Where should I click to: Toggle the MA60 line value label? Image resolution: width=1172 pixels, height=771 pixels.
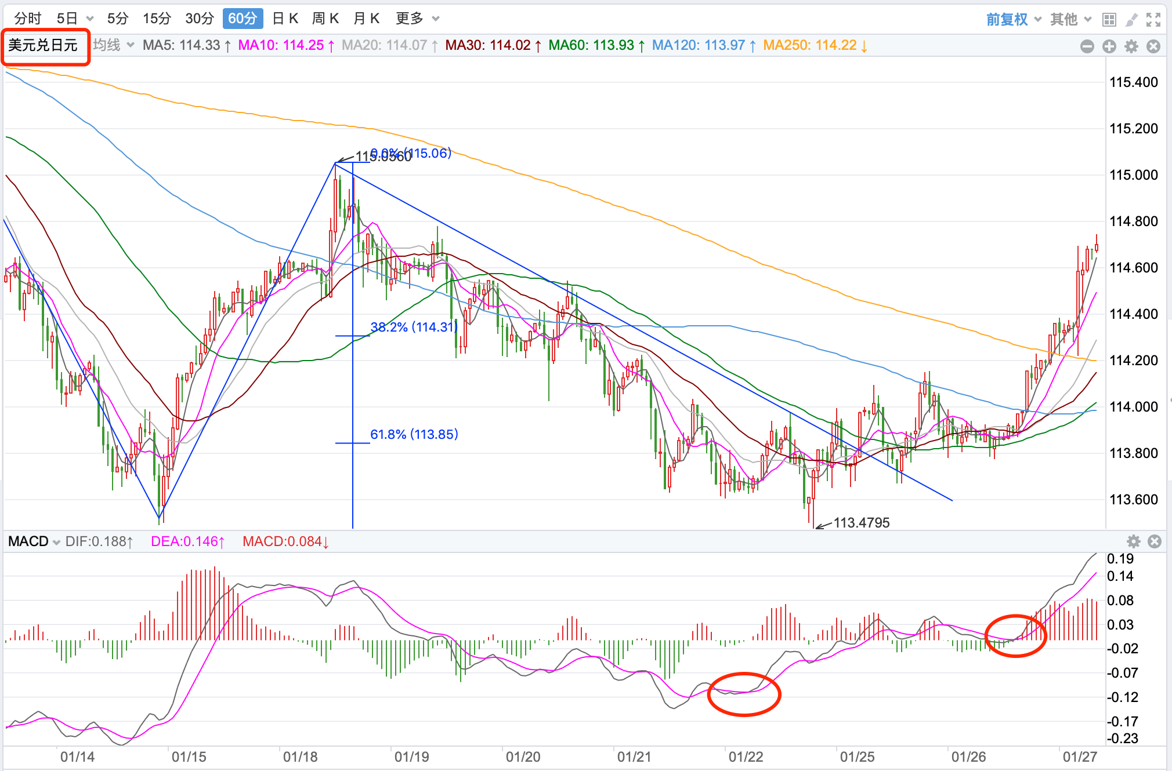(597, 45)
